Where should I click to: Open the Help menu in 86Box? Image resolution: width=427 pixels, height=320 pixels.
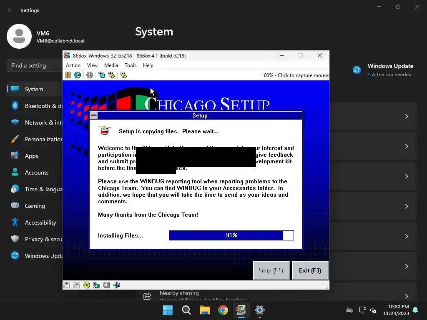[148, 65]
